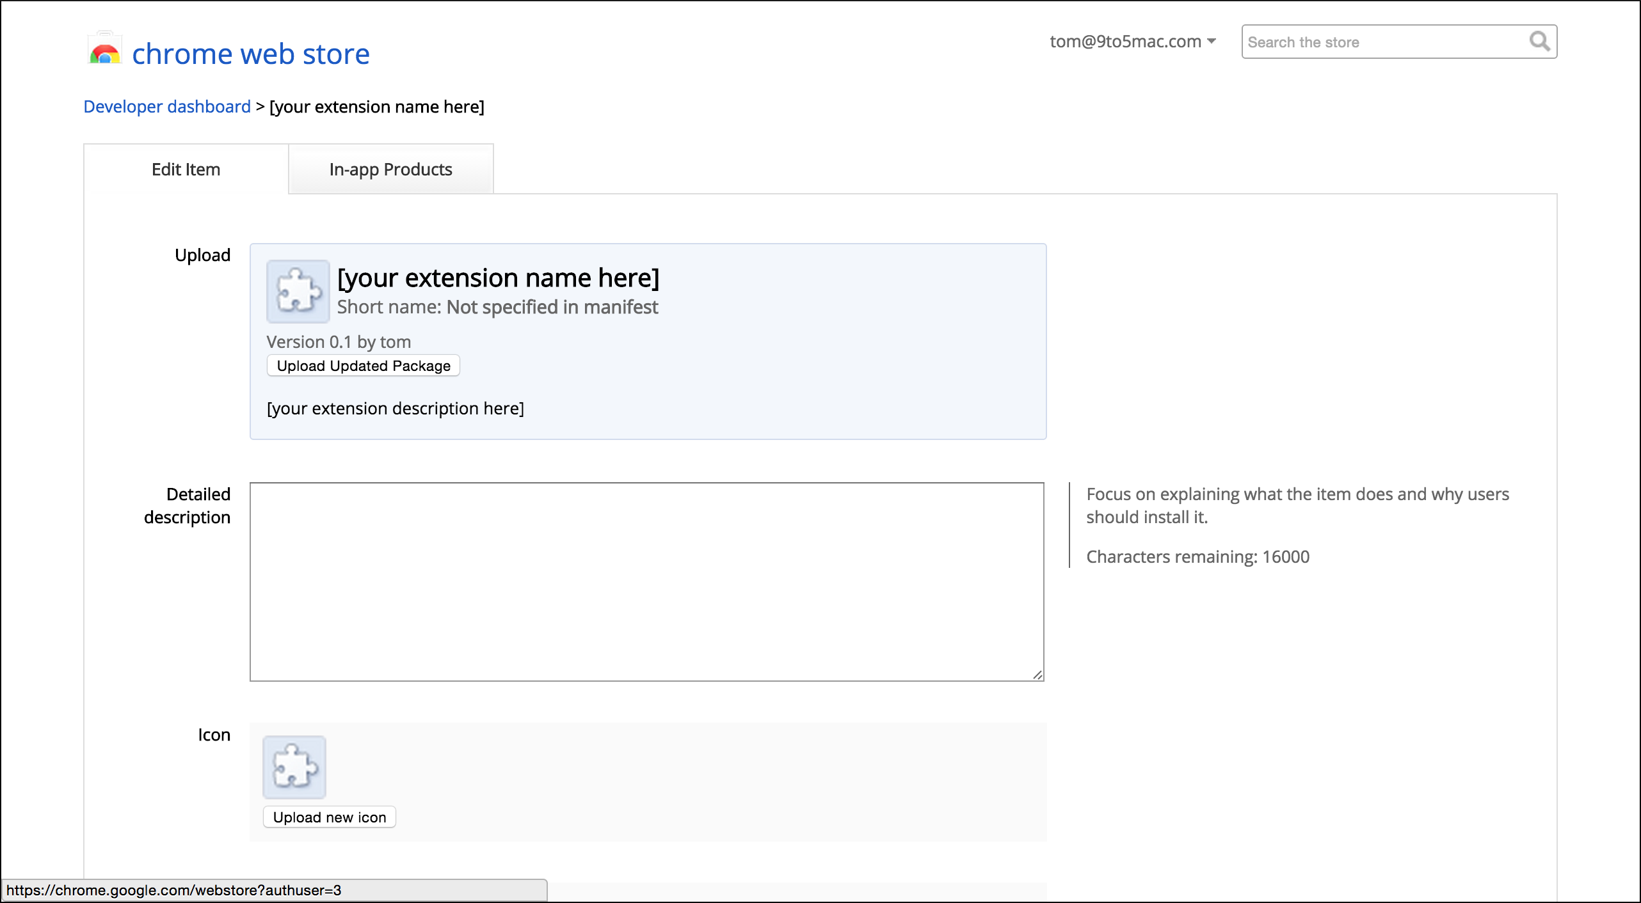Image resolution: width=1641 pixels, height=903 pixels.
Task: Switch to the In-app Products tab
Action: click(x=390, y=169)
